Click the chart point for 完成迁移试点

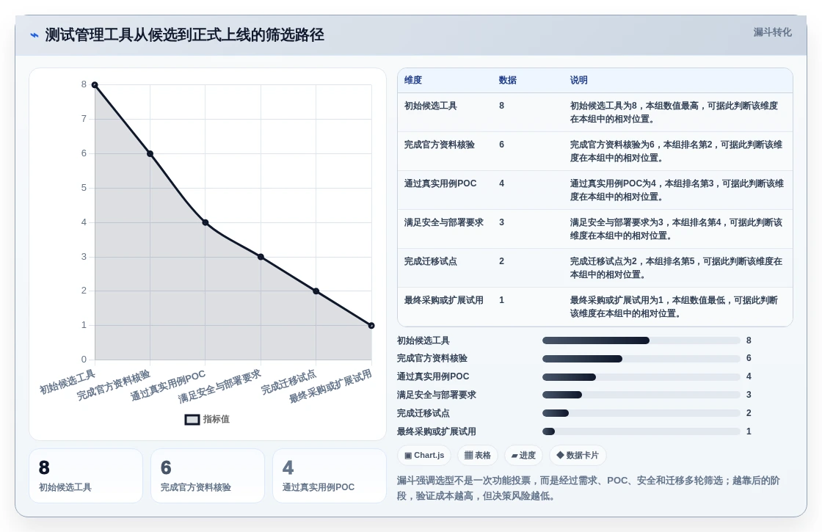tap(316, 291)
